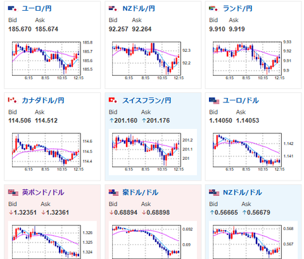304x259 pixels.
Task: Open the カナダドル/円 pair link
Action: tap(43, 100)
